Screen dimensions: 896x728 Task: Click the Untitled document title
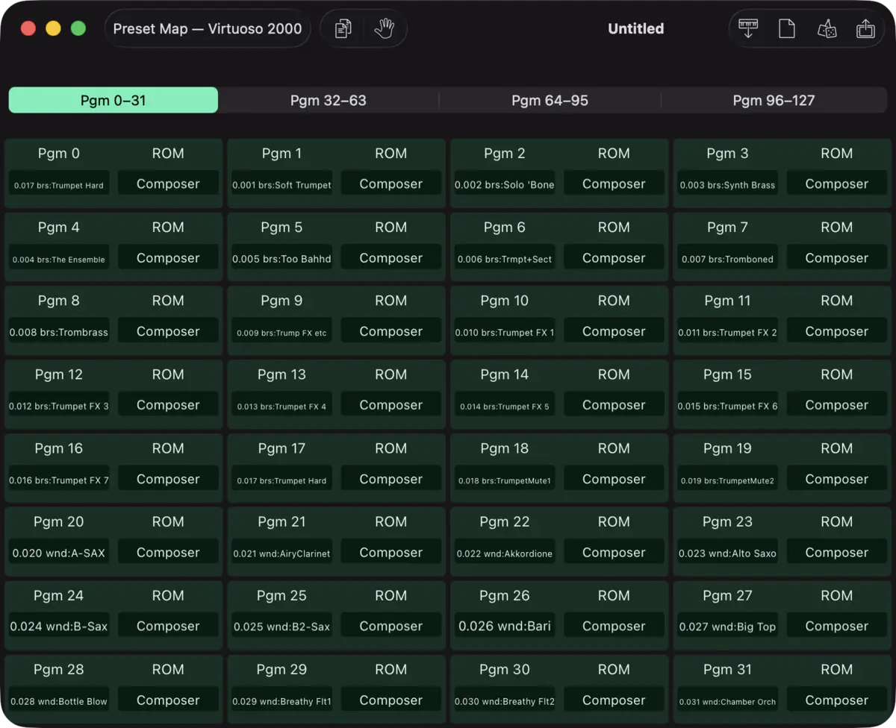636,29
